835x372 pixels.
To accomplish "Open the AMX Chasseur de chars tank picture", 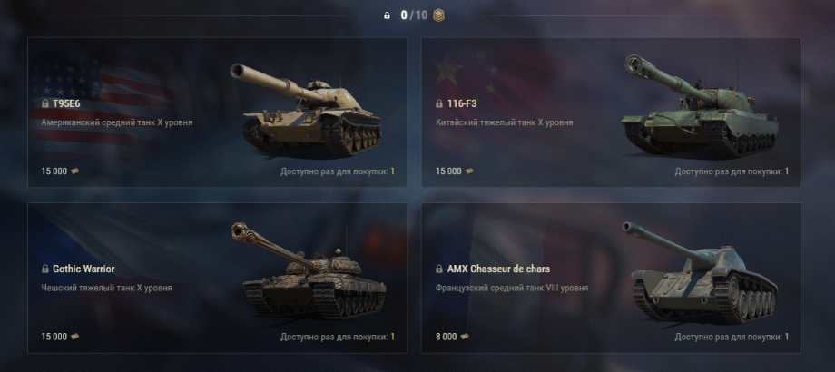I will [700, 272].
